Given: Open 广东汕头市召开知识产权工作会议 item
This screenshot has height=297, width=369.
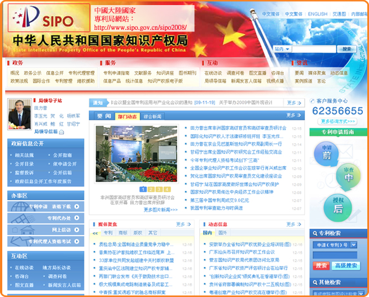Looking at the screenshot, I should coord(242,252).
